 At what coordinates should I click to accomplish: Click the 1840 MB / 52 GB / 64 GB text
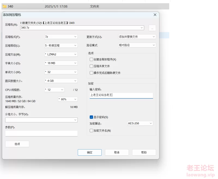[x=20, y=101]
